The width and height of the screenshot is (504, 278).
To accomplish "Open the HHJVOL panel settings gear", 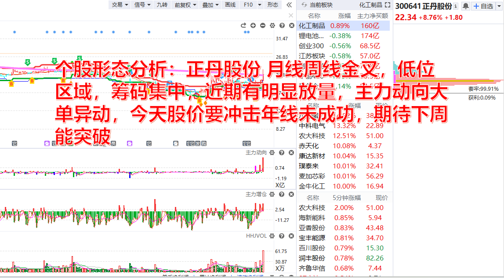I will [272, 236].
